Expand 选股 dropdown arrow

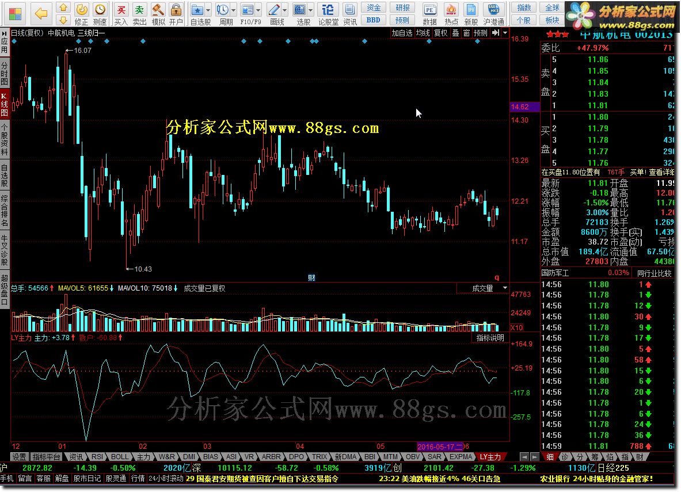point(310,10)
